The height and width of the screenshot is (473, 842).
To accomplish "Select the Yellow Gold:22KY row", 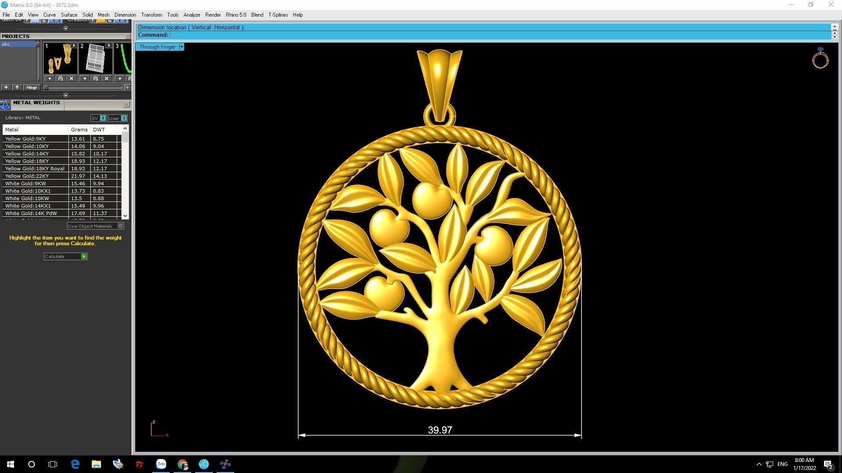I will click(x=62, y=176).
